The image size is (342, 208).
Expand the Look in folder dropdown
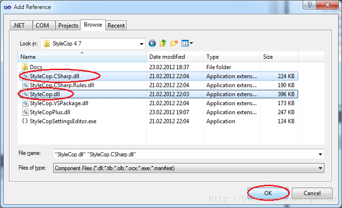click(141, 44)
